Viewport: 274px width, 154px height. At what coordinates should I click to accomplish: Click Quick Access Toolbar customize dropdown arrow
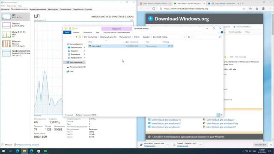point(76,29)
